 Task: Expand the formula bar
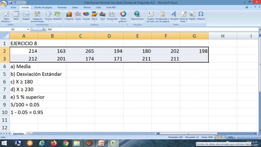[x=259, y=29]
